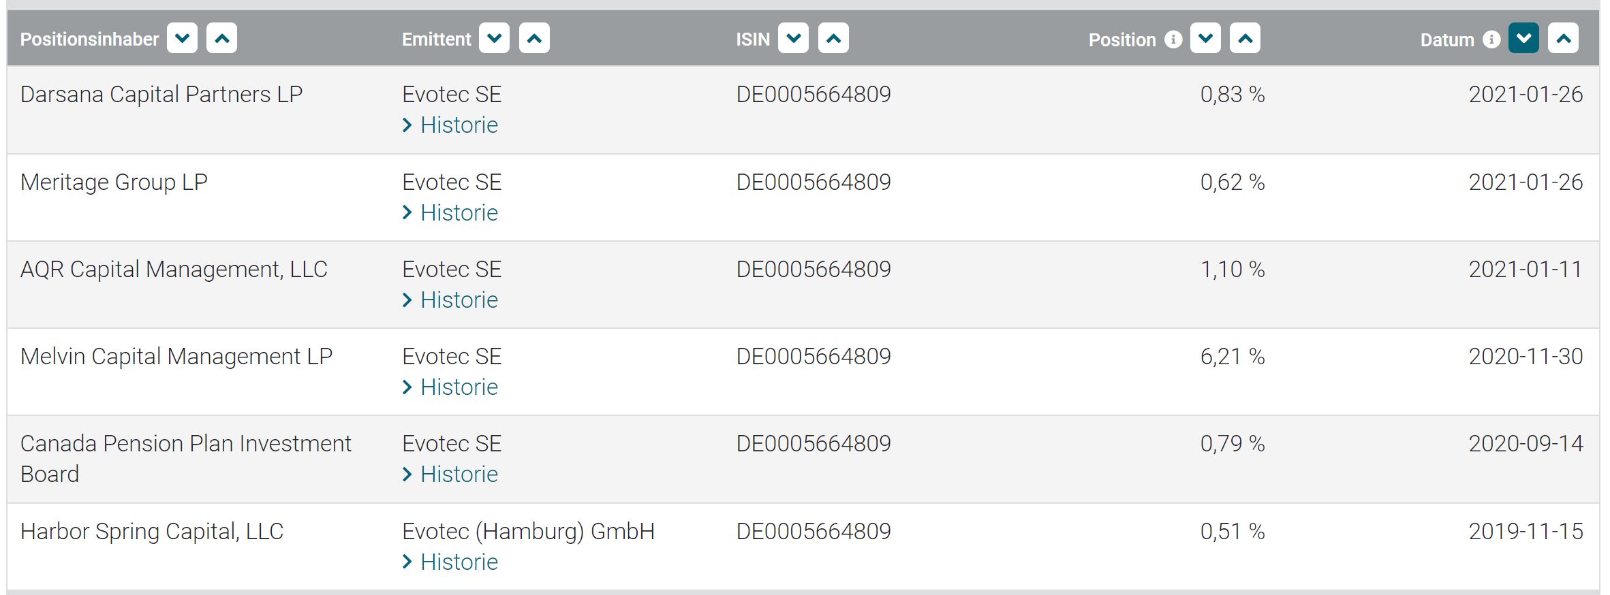Viewport: 1610px width, 595px height.
Task: Open Historie link for Harbor Spring Capital
Action: click(x=459, y=562)
